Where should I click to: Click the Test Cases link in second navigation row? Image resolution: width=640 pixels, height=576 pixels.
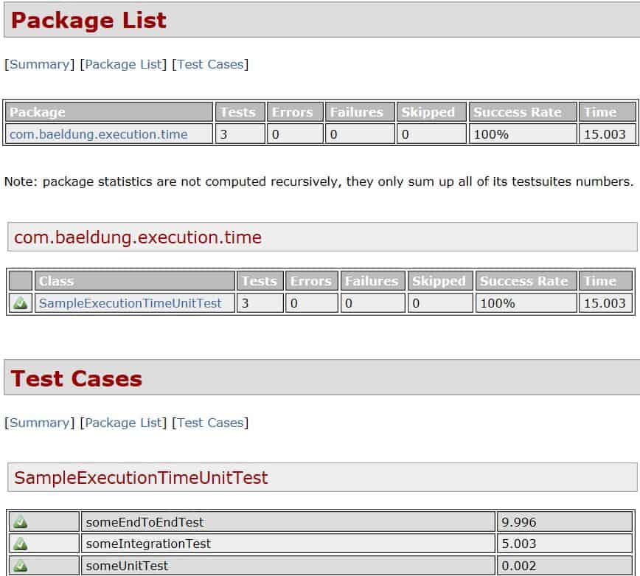click(x=209, y=423)
